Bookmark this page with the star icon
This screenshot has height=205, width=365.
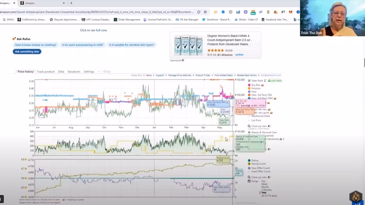(205, 12)
